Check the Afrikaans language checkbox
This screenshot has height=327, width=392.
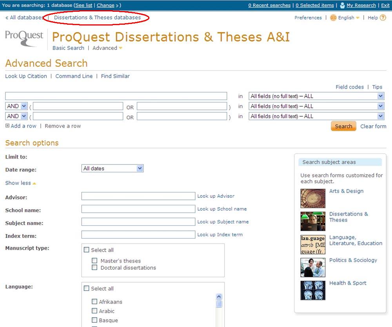pyautogui.click(x=94, y=301)
